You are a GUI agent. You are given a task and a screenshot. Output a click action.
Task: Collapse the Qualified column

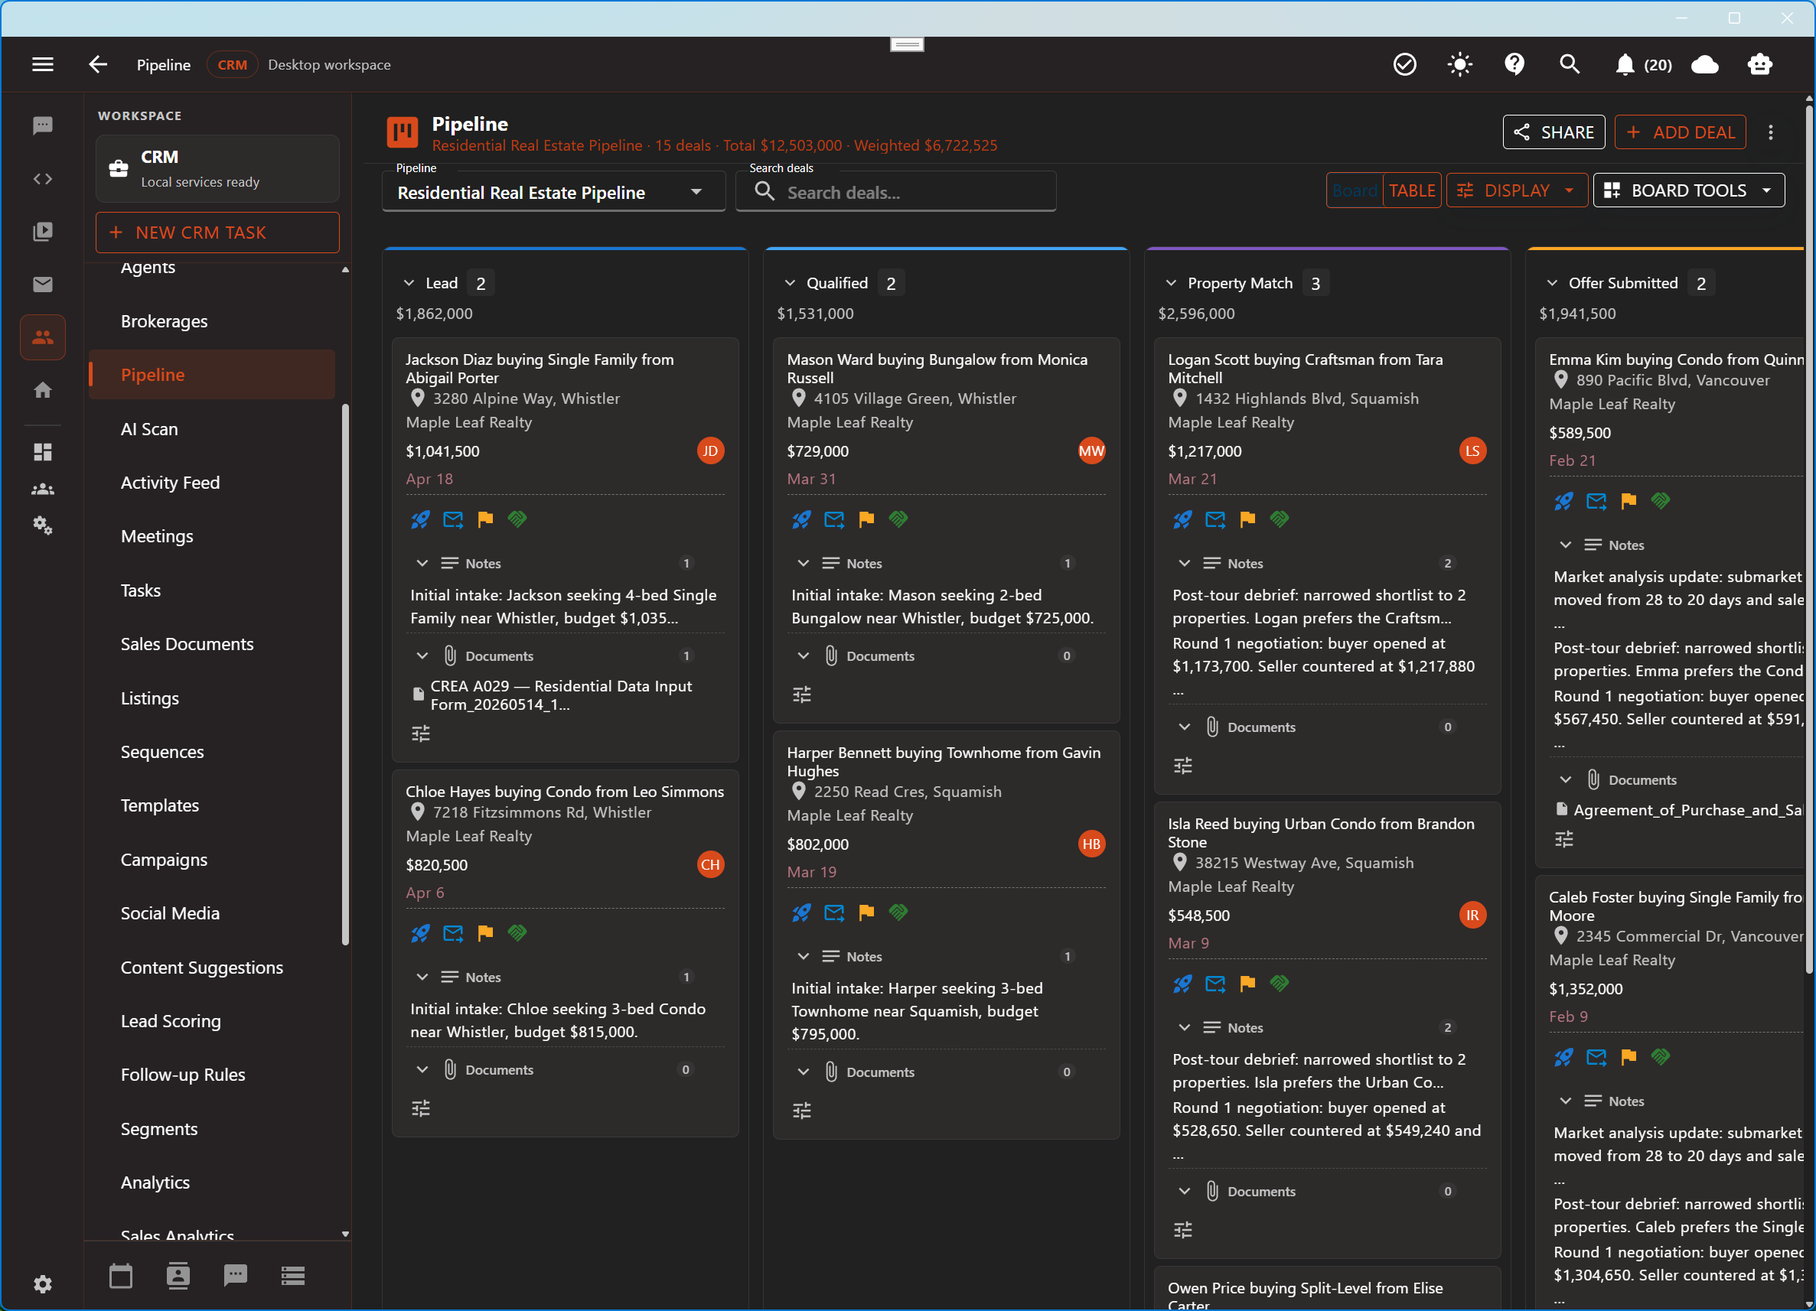click(x=790, y=283)
